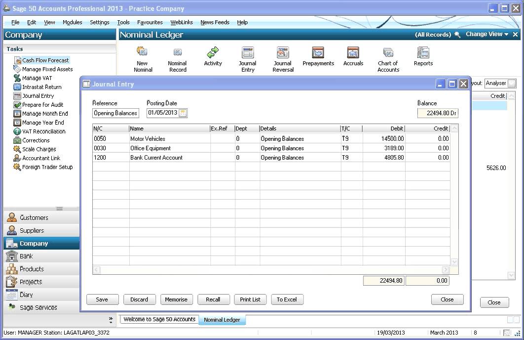Click the Memorise button
The height and width of the screenshot is (340, 524).
(x=176, y=299)
